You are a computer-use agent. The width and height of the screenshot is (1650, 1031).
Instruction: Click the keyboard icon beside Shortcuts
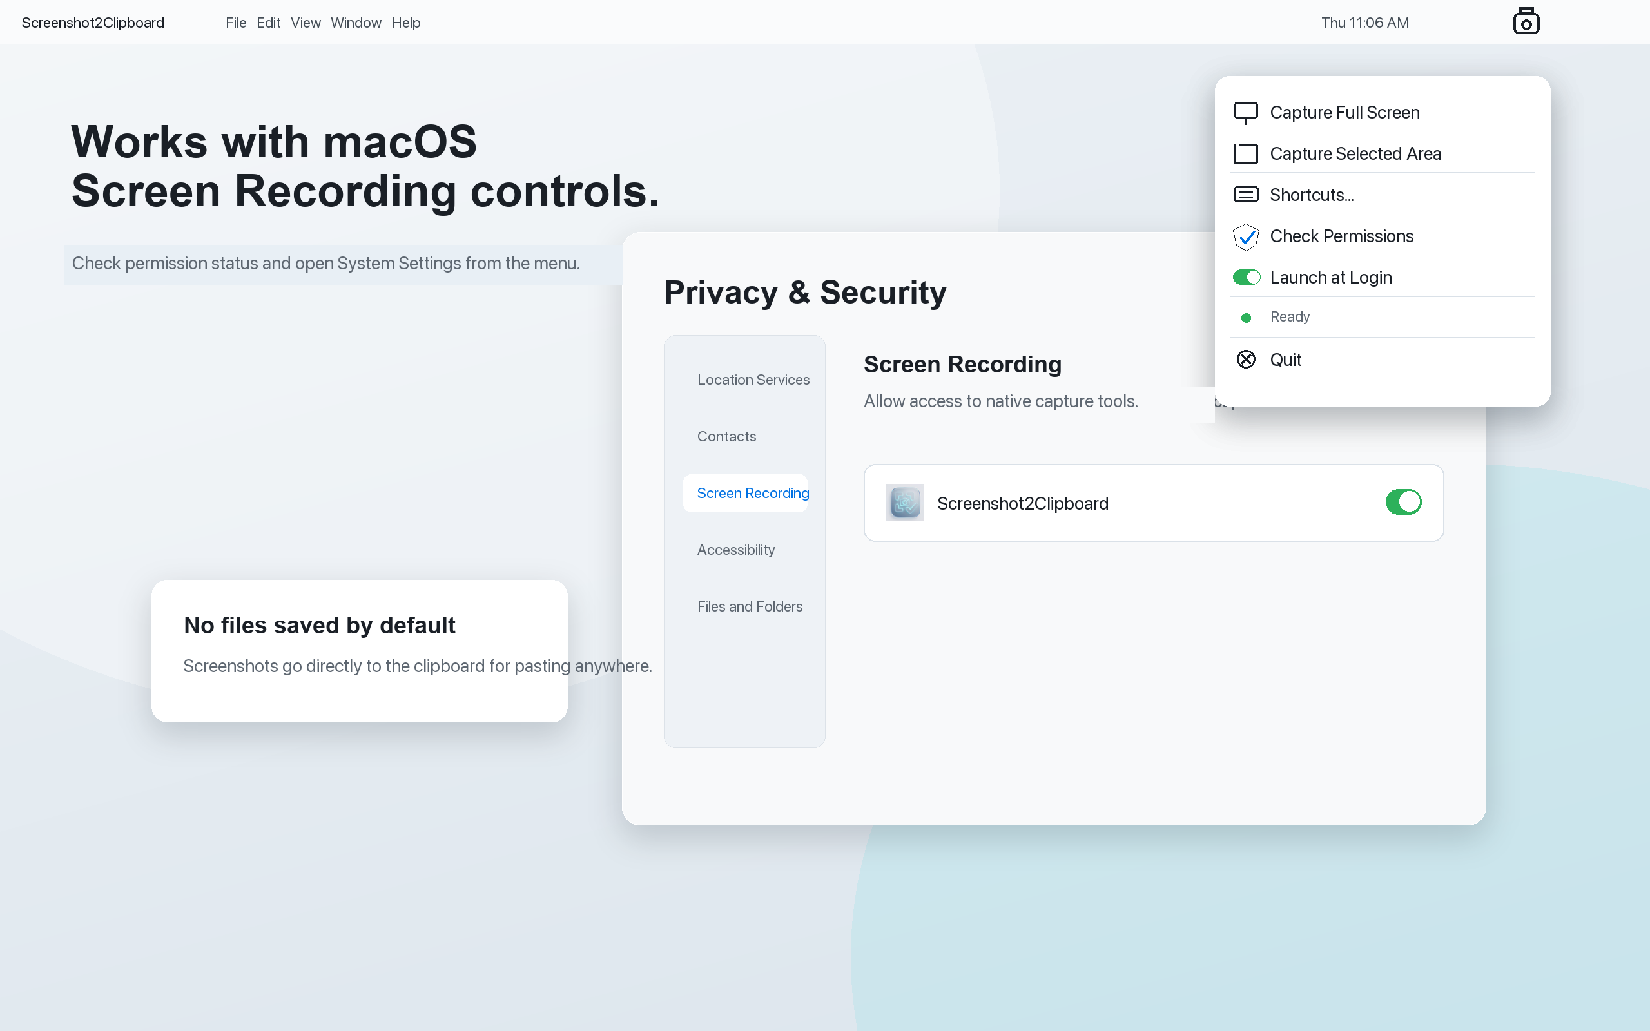click(1246, 195)
